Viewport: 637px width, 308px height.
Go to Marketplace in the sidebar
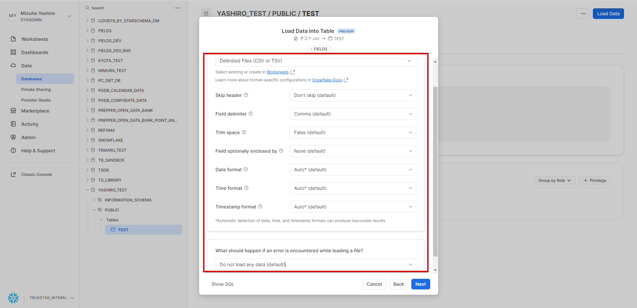pos(35,111)
